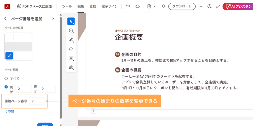Select the comment bubble tool
The width and height of the screenshot is (253, 126).
[x=71, y=31]
